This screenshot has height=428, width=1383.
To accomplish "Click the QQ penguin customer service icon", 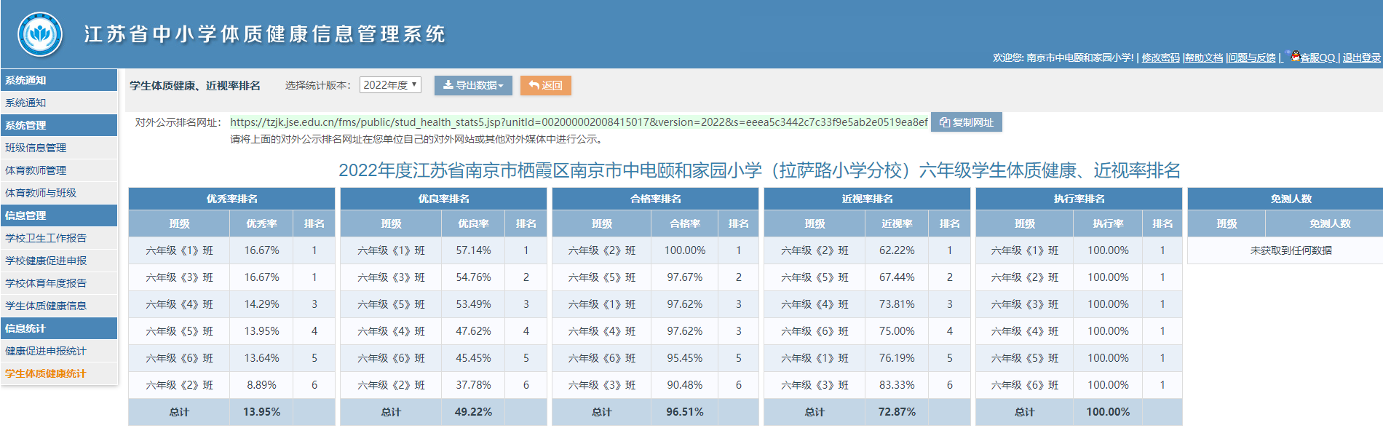I will (x=1296, y=56).
